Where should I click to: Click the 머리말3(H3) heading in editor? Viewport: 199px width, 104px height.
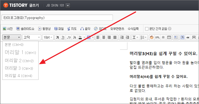tap(163, 53)
